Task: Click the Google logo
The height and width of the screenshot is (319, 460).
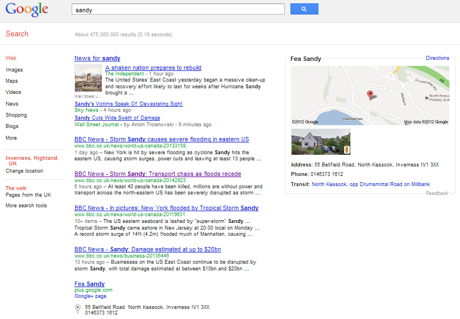Action: point(27,9)
